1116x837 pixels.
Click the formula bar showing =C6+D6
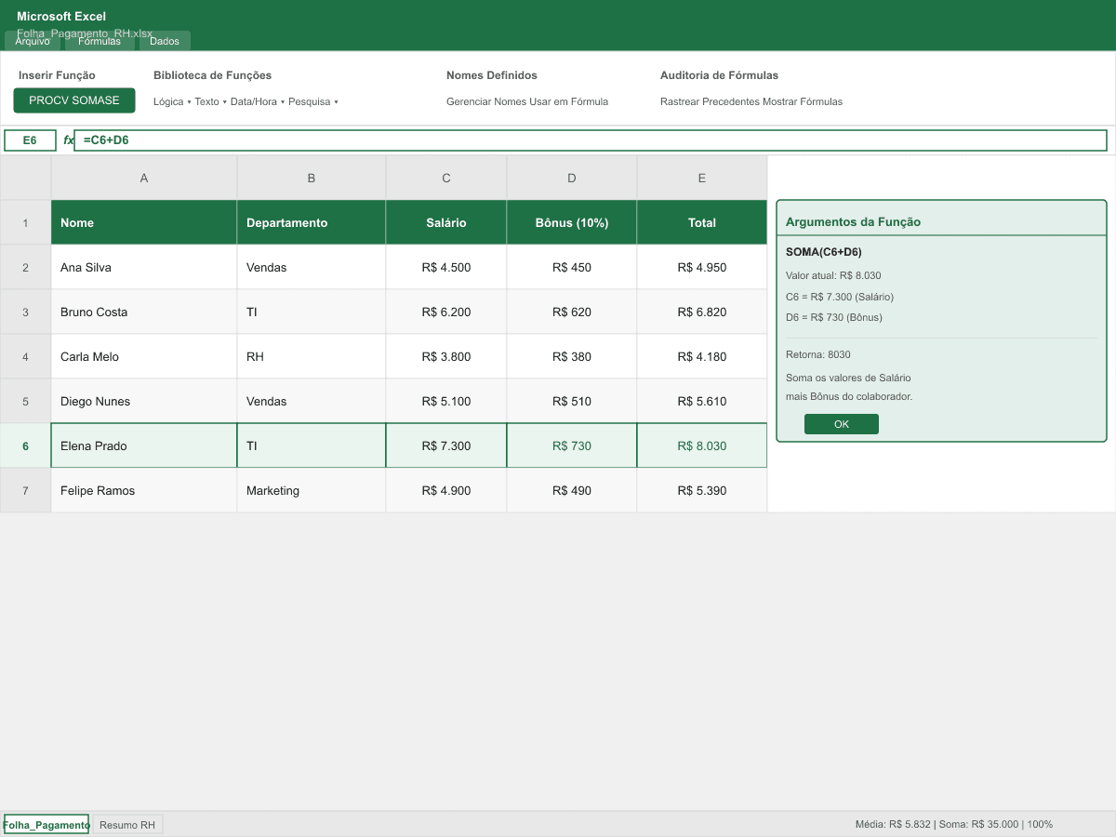279,139
